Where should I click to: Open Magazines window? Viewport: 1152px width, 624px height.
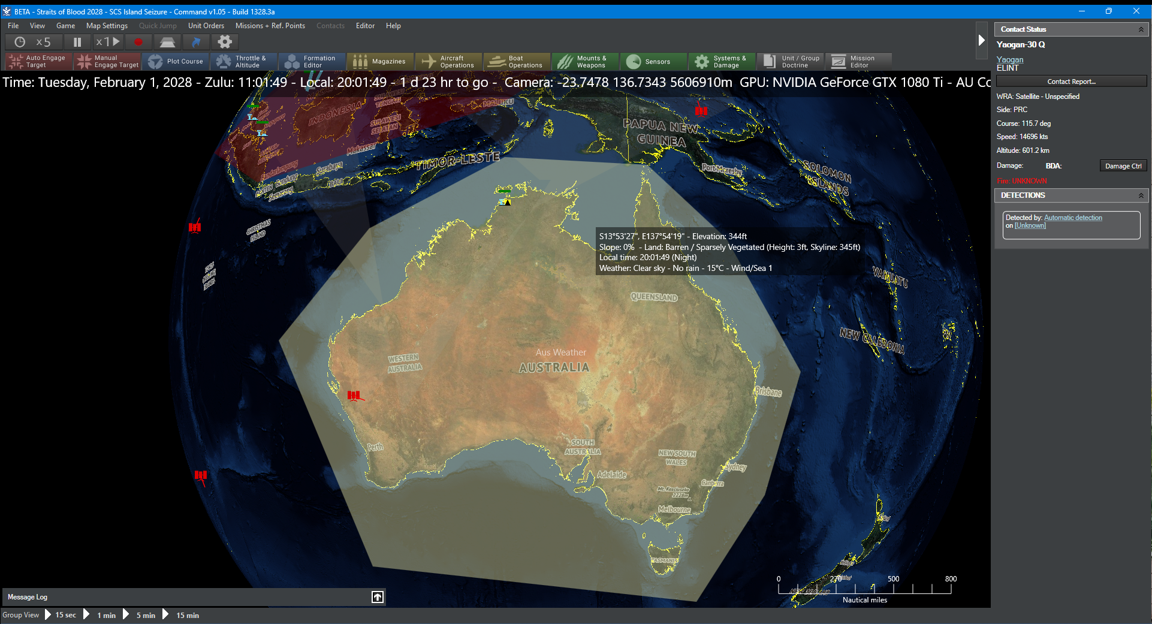pyautogui.click(x=381, y=61)
